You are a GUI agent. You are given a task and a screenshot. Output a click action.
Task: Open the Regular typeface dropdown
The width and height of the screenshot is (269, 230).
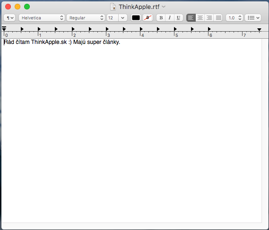[x=86, y=18]
